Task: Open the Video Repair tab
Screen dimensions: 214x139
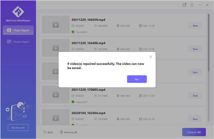Action: 18,30
